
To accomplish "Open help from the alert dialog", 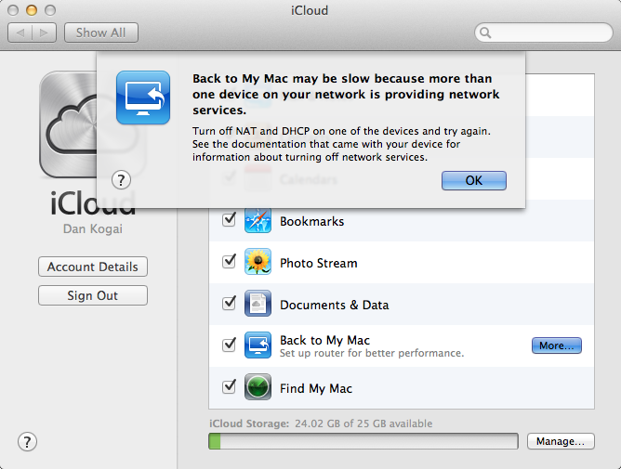I will click(x=121, y=180).
